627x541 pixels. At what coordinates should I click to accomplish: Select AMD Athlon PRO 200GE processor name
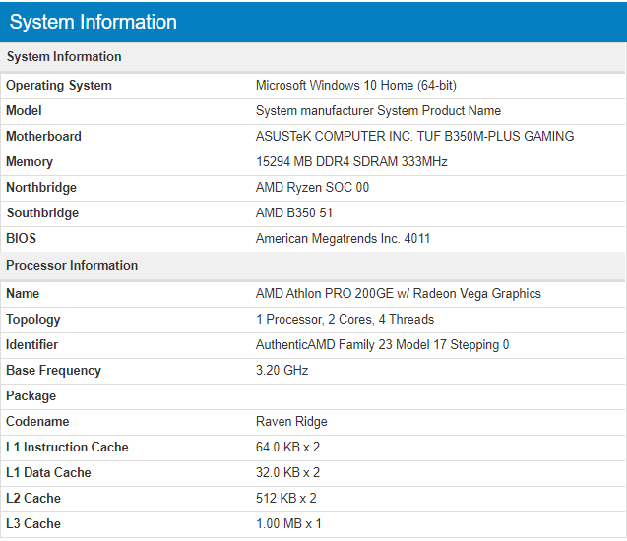point(399,294)
